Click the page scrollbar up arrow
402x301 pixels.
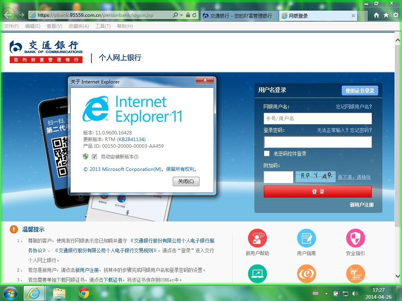click(x=398, y=40)
